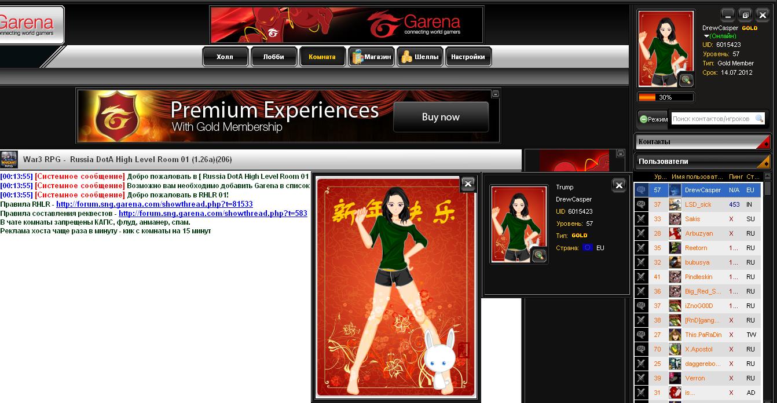Select user Big_Red_S… in the list
The image size is (777, 403).
pos(698,291)
